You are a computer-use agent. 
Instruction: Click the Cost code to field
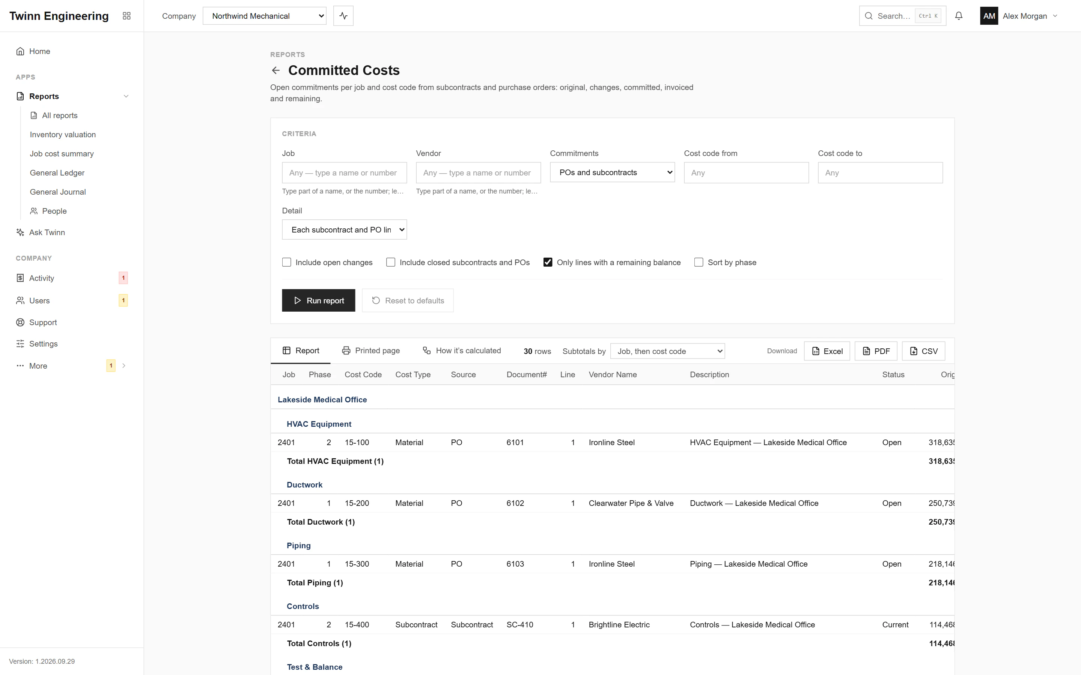pyautogui.click(x=880, y=173)
